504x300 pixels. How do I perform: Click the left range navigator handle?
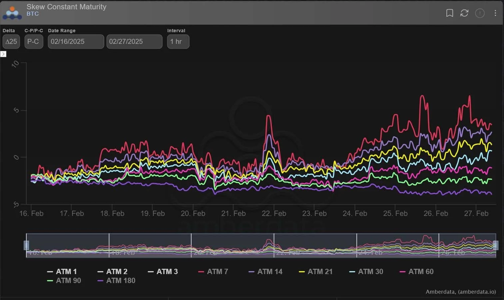pyautogui.click(x=26, y=245)
